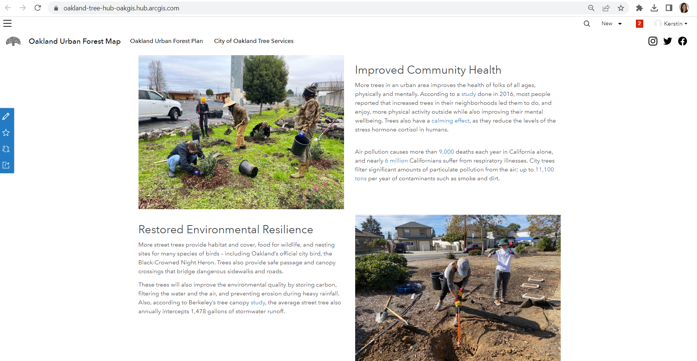The height and width of the screenshot is (361, 697).
Task: Click the edit pencil sidebar icon
Action: 6,116
